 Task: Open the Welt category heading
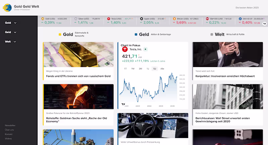(x=220, y=34)
